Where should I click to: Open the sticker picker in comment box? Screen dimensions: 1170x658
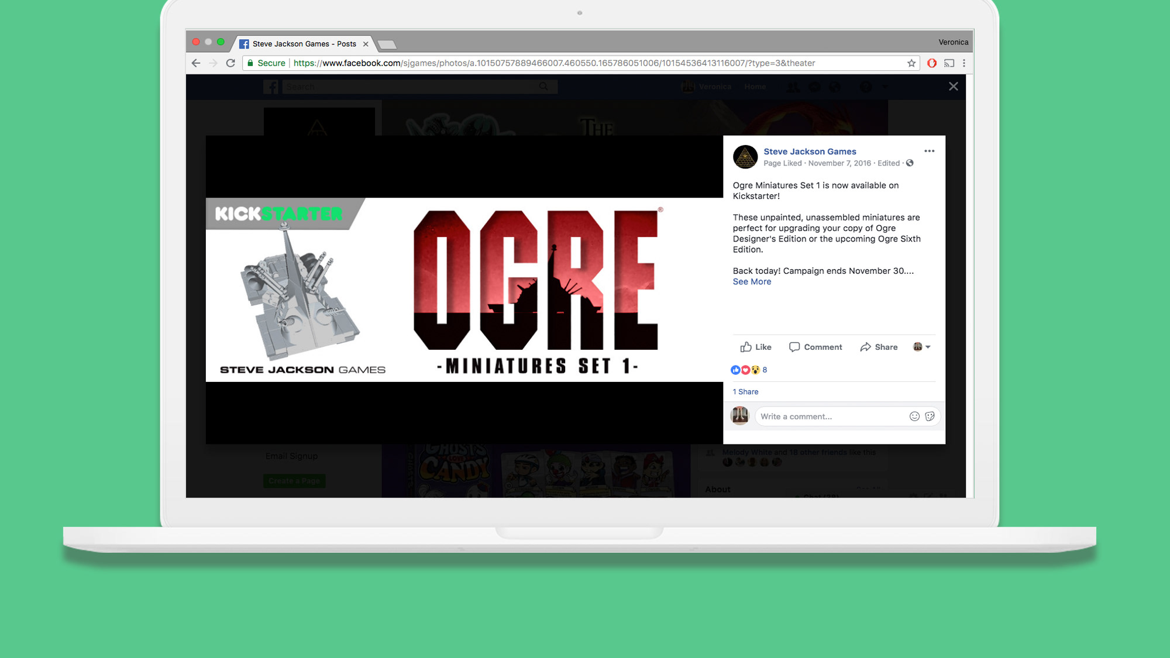click(x=930, y=416)
